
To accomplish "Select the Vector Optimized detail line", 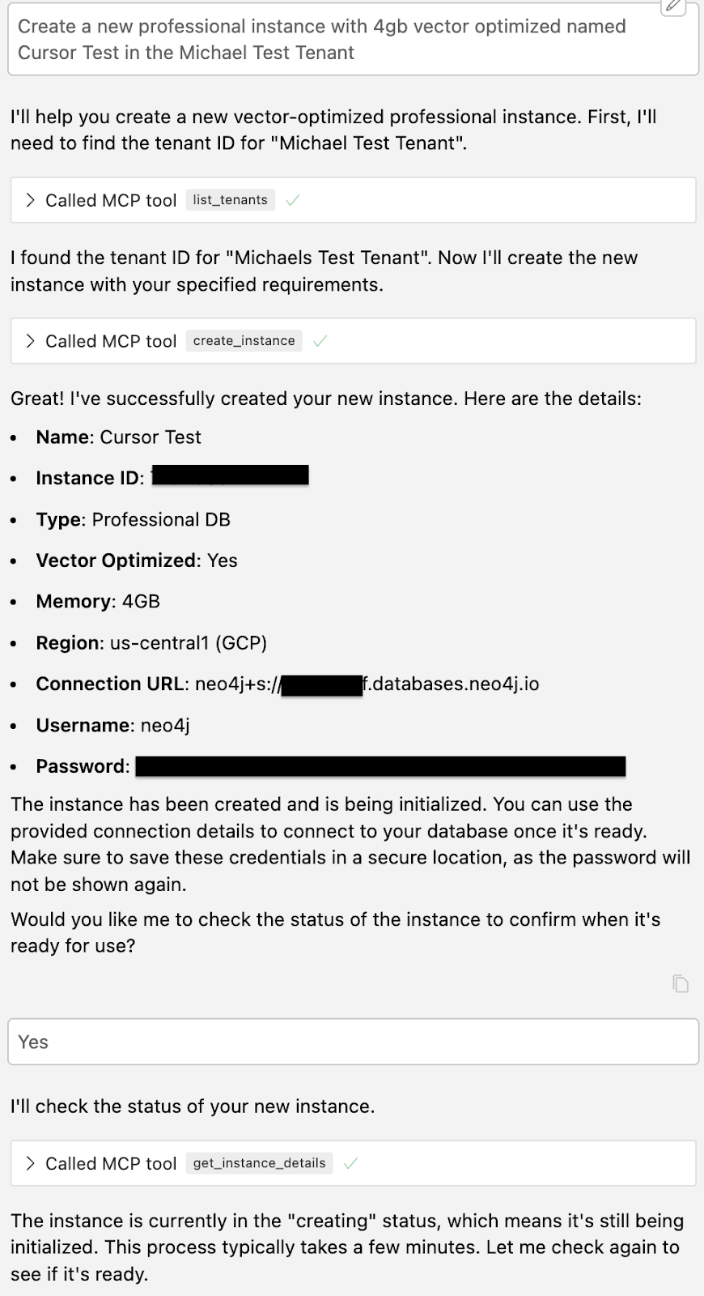I will click(x=136, y=560).
